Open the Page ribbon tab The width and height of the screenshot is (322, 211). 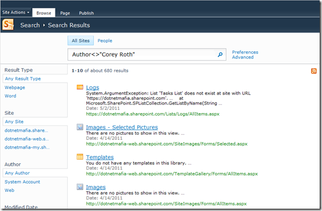65,13
